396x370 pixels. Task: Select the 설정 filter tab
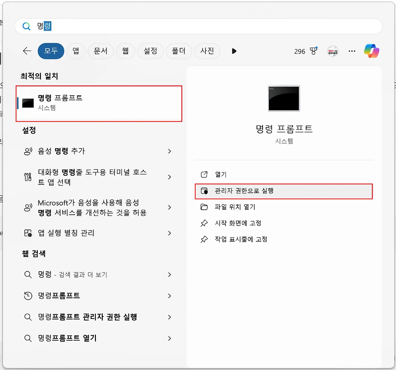click(x=150, y=51)
